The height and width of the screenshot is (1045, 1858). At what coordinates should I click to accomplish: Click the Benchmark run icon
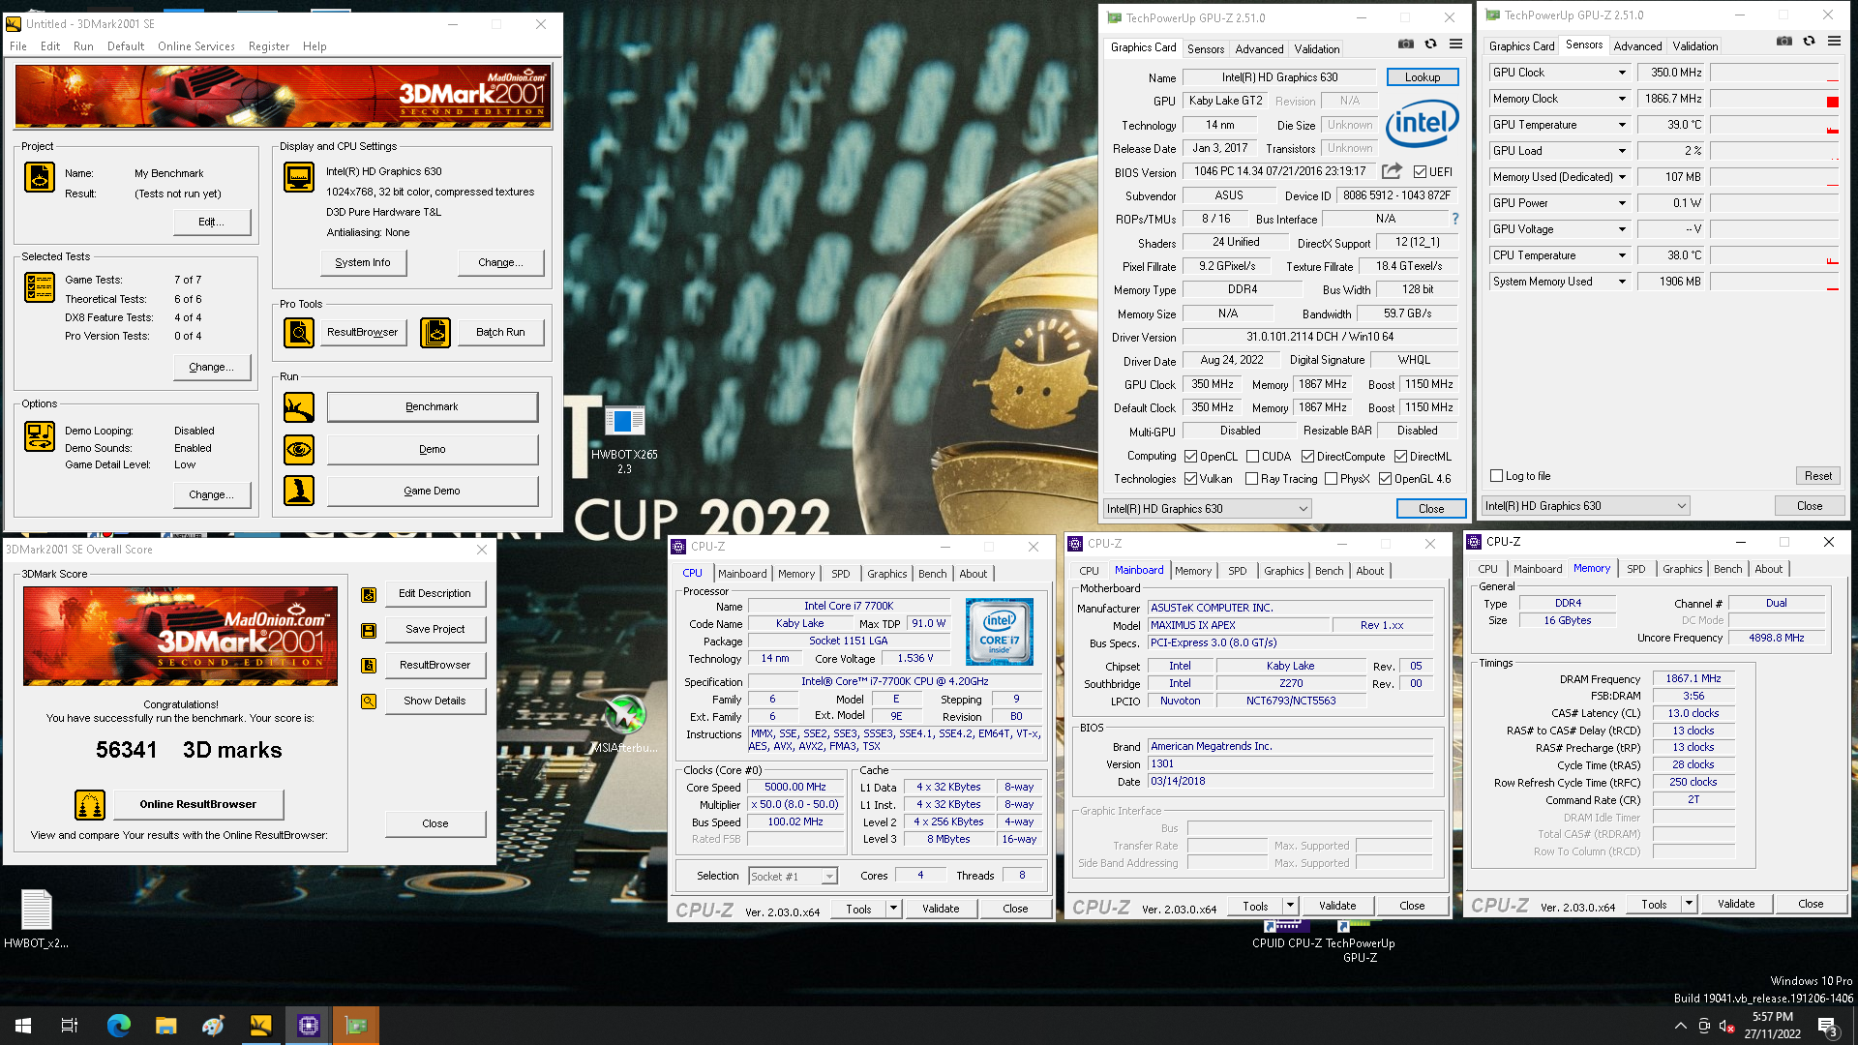(x=298, y=407)
